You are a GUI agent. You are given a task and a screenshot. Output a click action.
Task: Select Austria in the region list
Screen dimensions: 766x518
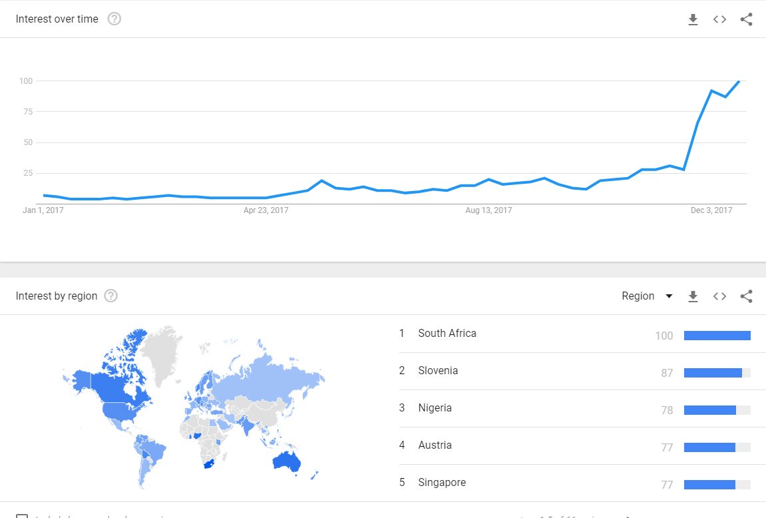point(435,445)
